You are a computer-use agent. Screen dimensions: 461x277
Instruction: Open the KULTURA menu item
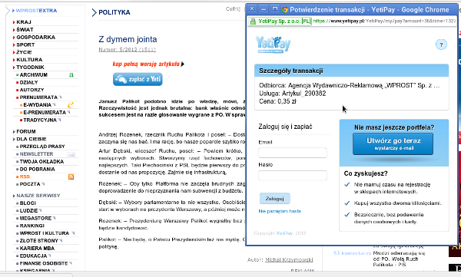click(x=29, y=60)
